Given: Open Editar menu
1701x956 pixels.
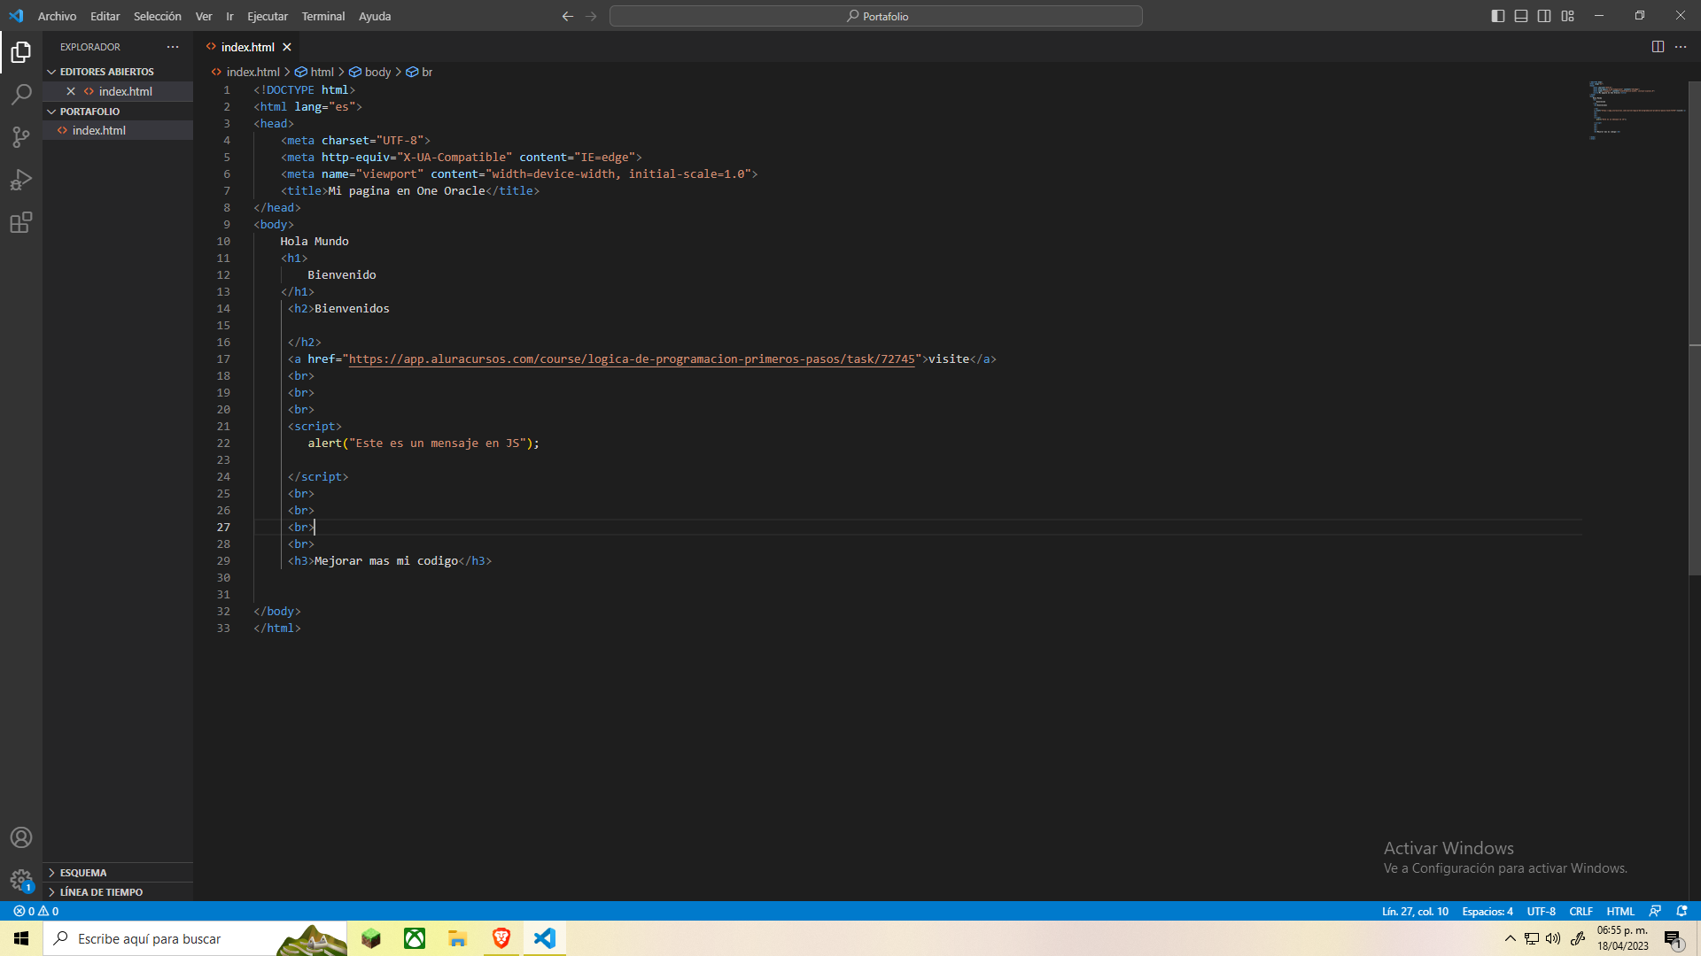Looking at the screenshot, I should [105, 16].
